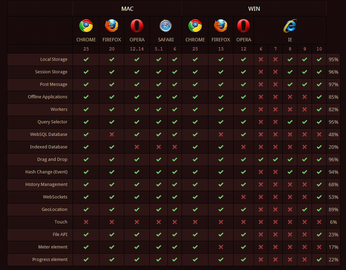Click the WebSockets feature label

55,197
